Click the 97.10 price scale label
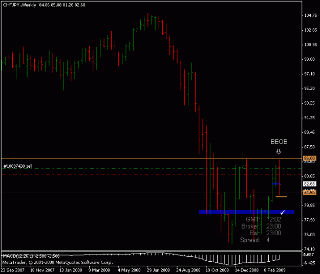The image size is (320, 274). tap(309, 74)
